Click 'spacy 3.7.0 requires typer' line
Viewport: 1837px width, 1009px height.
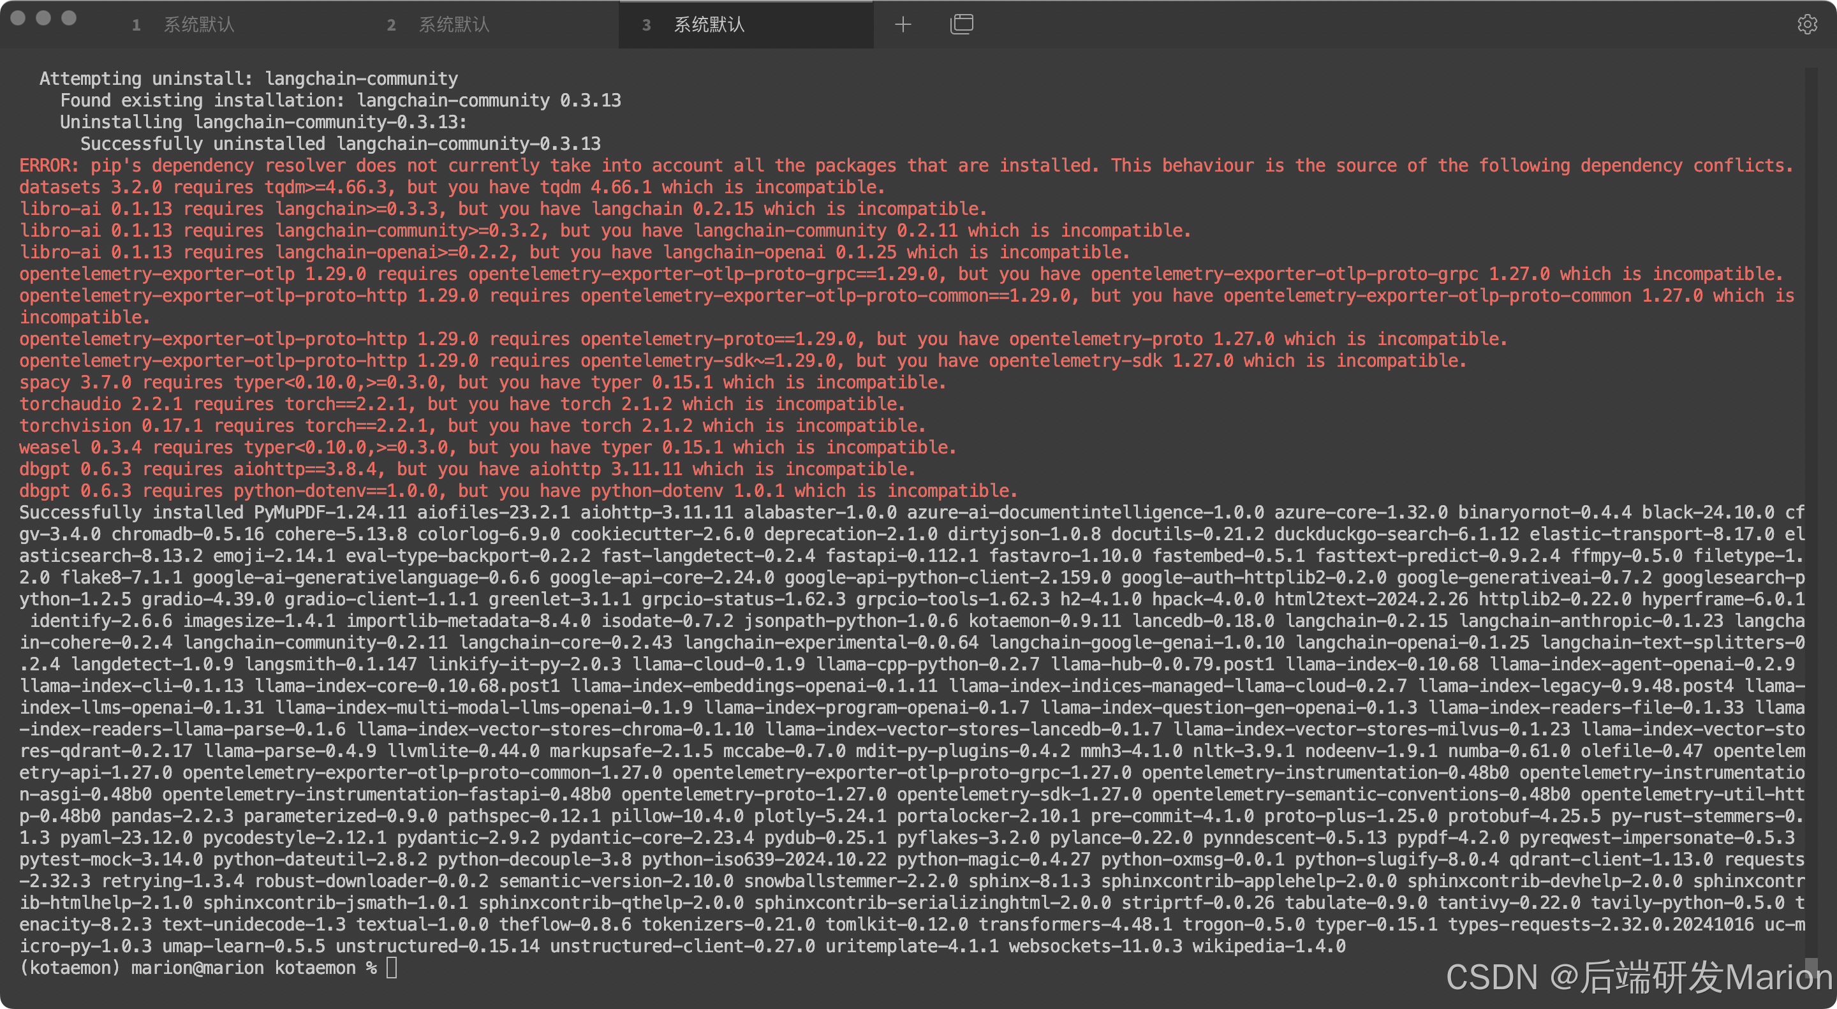[x=483, y=382]
